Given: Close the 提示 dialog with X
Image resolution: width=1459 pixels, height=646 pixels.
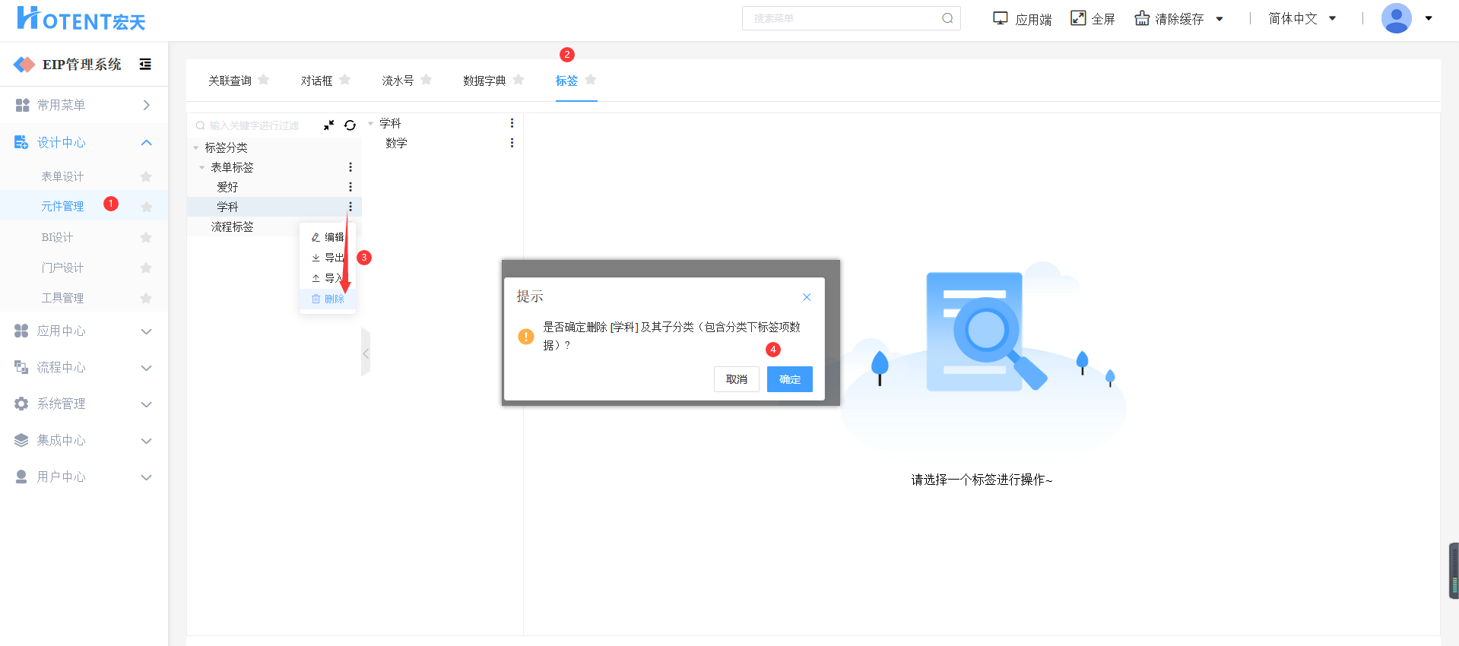Looking at the screenshot, I should pyautogui.click(x=807, y=297).
